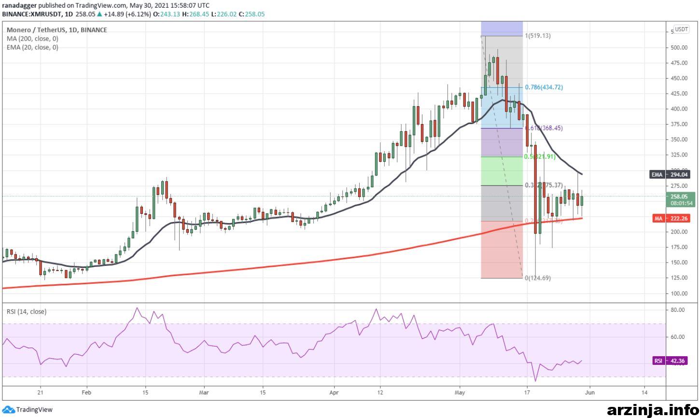The image size is (700, 418).
Task: Select the Fibonacci level label 0(124.69)
Action: [538, 278]
